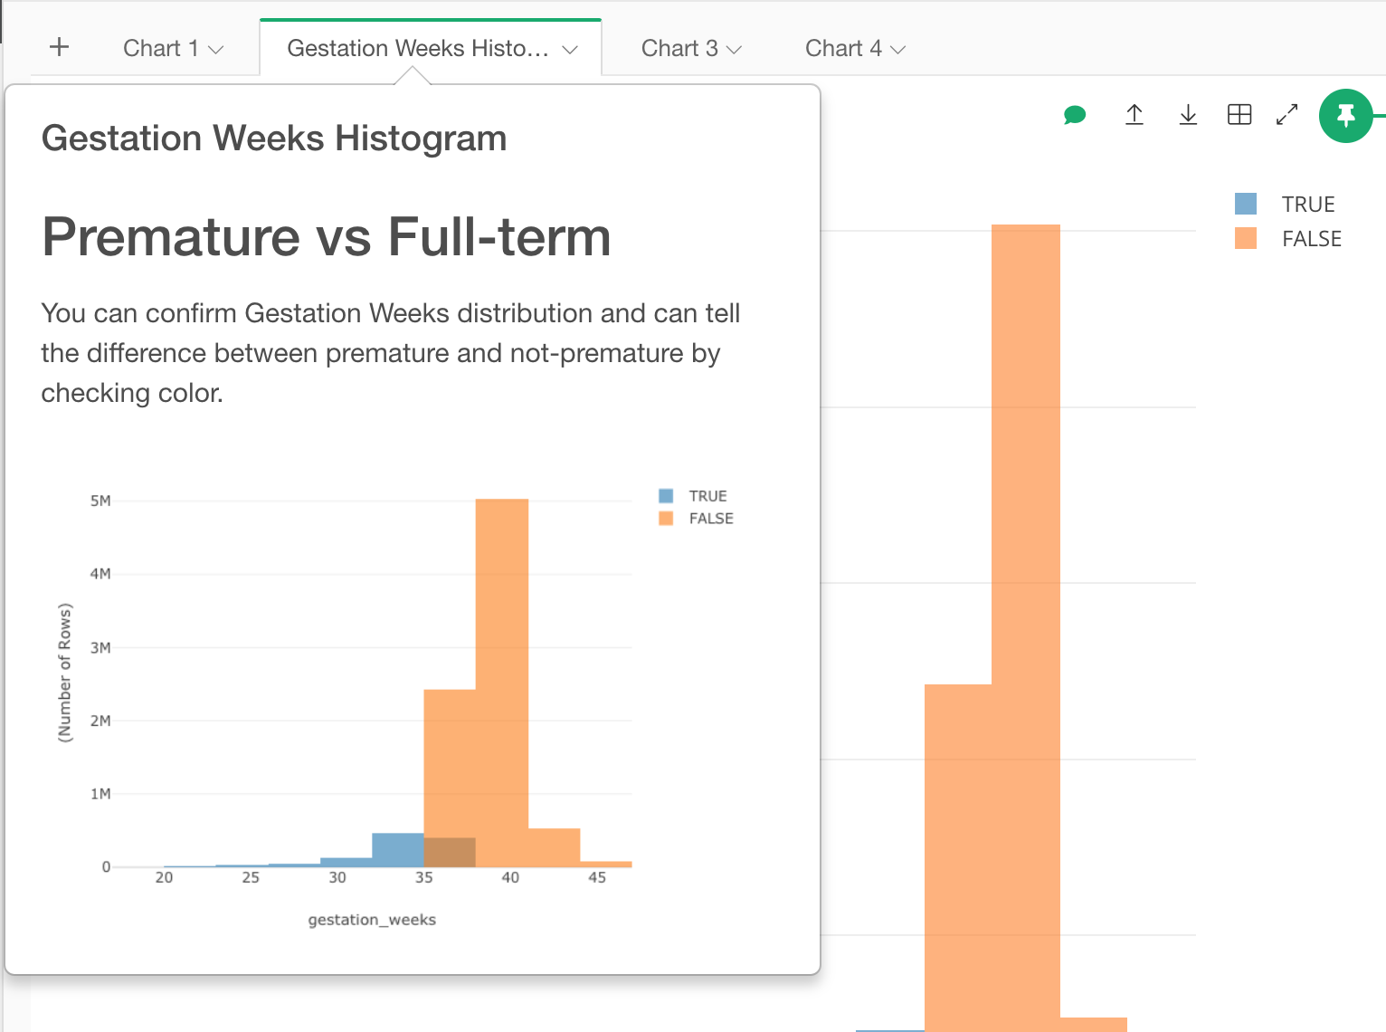
Task: Click the download arrow icon
Action: pos(1188,115)
